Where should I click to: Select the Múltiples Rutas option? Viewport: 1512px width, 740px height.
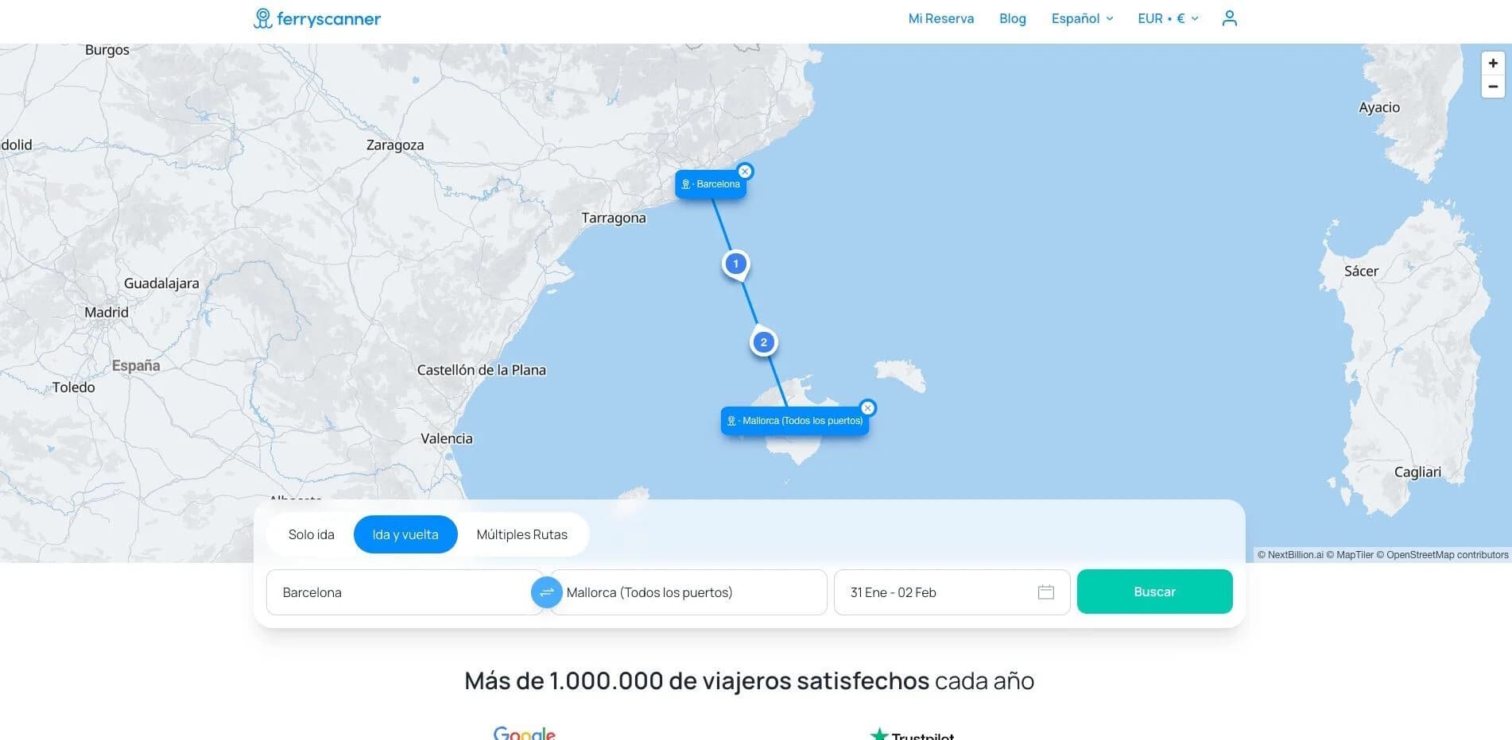point(521,534)
